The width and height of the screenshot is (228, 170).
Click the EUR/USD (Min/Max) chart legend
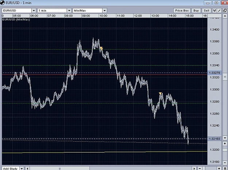16,19
